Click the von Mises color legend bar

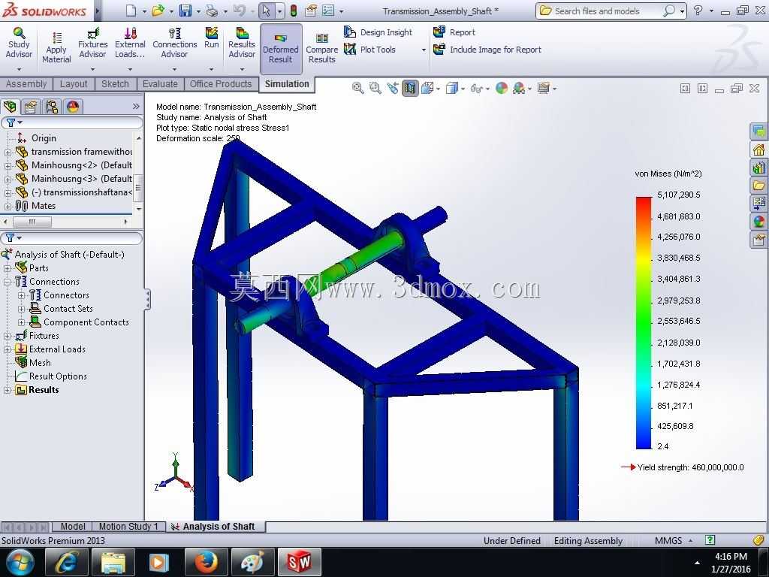pos(643,323)
